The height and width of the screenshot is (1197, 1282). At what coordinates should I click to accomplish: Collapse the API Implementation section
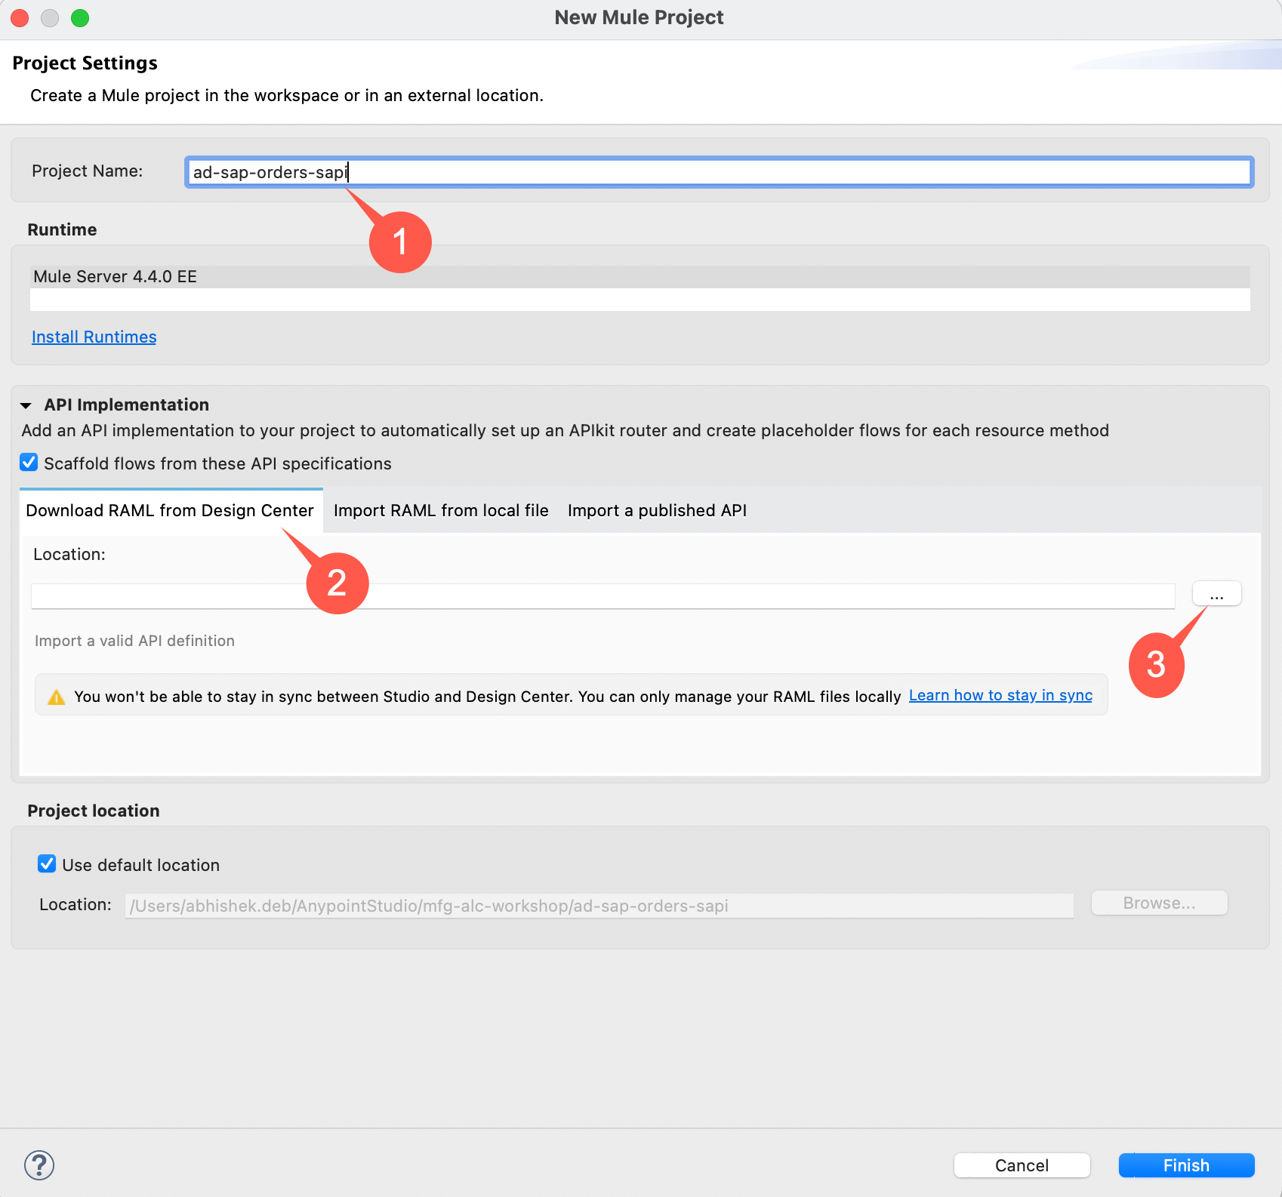pyautogui.click(x=26, y=405)
